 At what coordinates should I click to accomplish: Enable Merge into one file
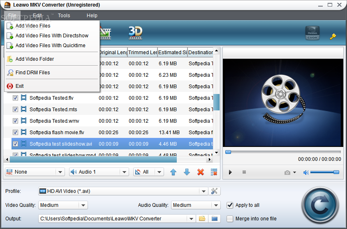click(230, 219)
